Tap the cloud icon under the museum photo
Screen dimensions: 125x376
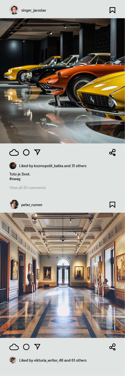pyautogui.click(x=14, y=347)
